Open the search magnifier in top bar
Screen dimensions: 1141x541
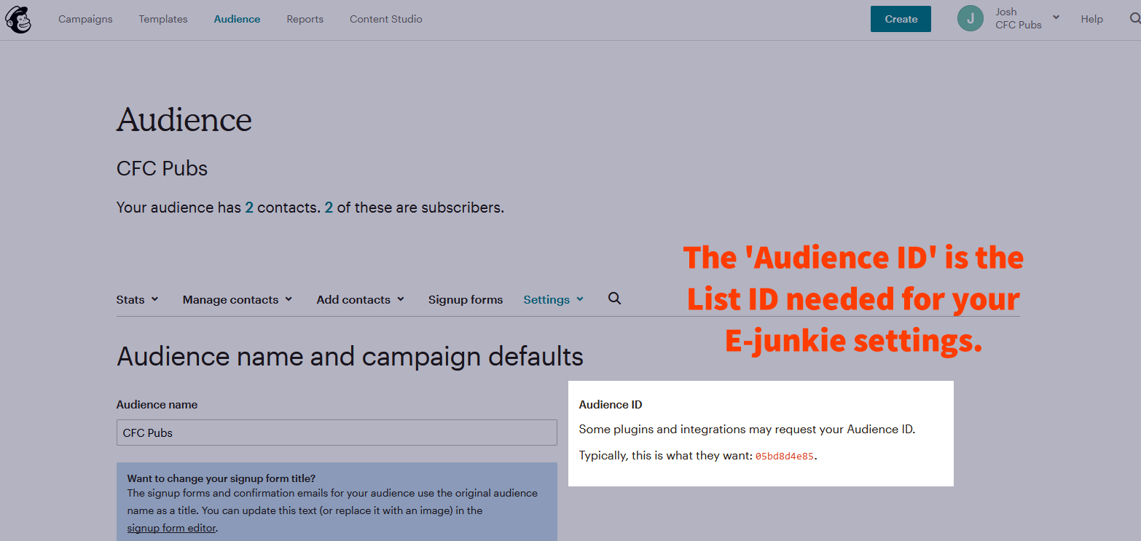pyautogui.click(x=1135, y=19)
